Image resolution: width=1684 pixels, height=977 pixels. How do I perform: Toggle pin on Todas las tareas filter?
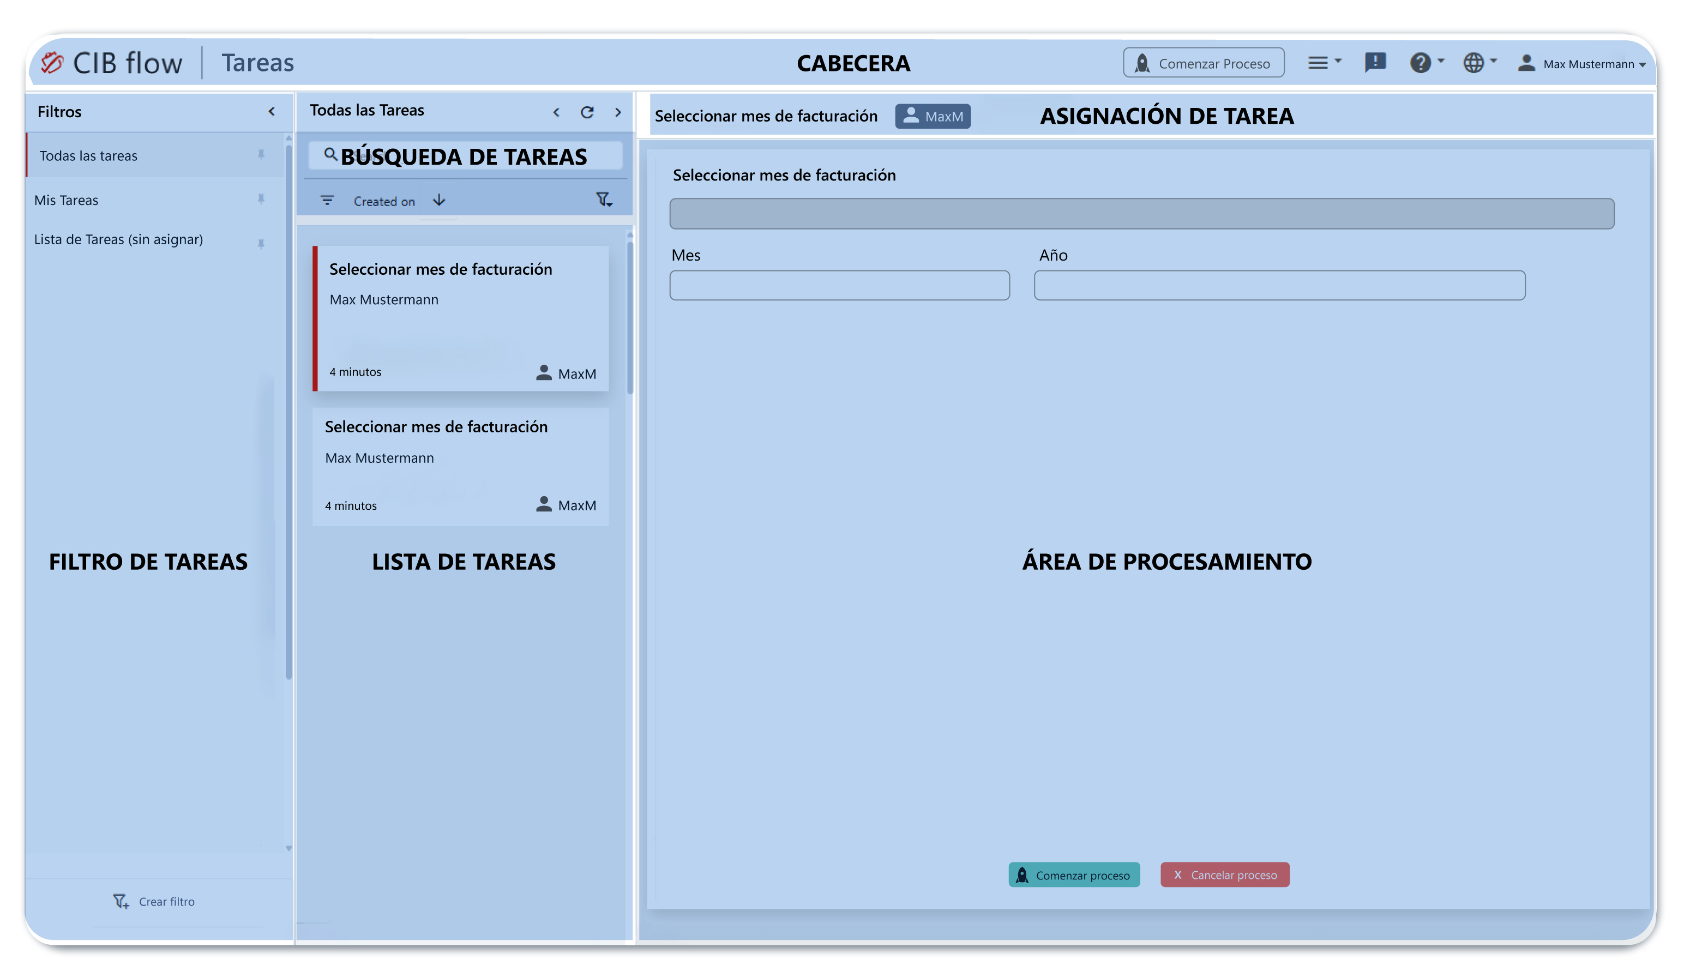click(x=261, y=155)
